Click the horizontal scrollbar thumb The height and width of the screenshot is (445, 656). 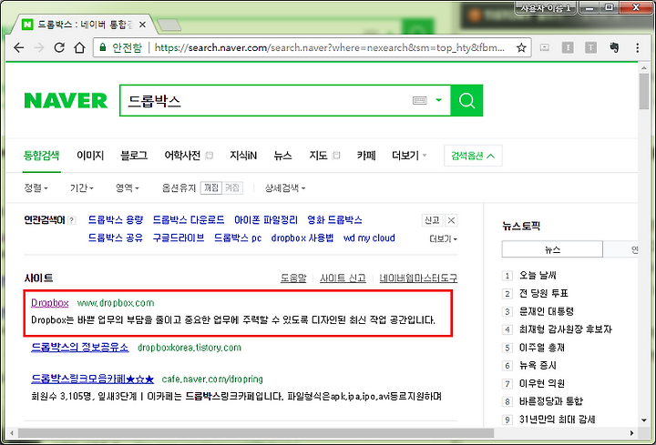(x=255, y=433)
